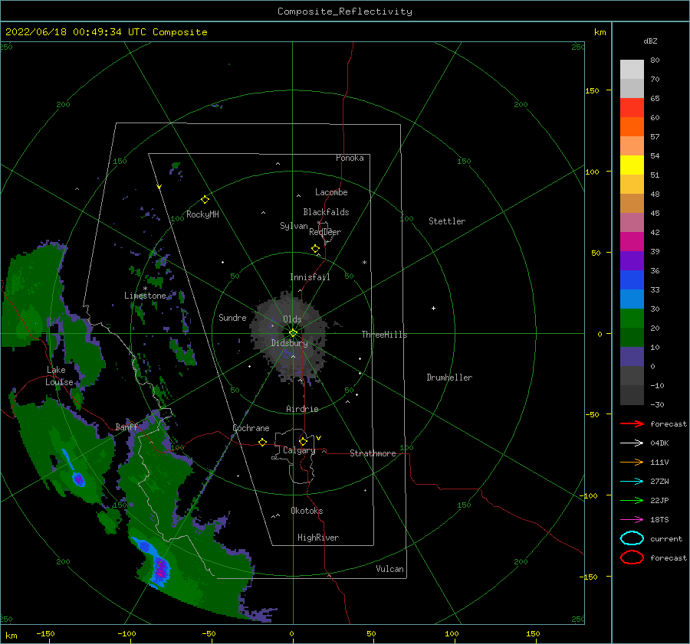The width and height of the screenshot is (690, 644).
Task: Click the ThreeHills label
Action: click(x=385, y=335)
